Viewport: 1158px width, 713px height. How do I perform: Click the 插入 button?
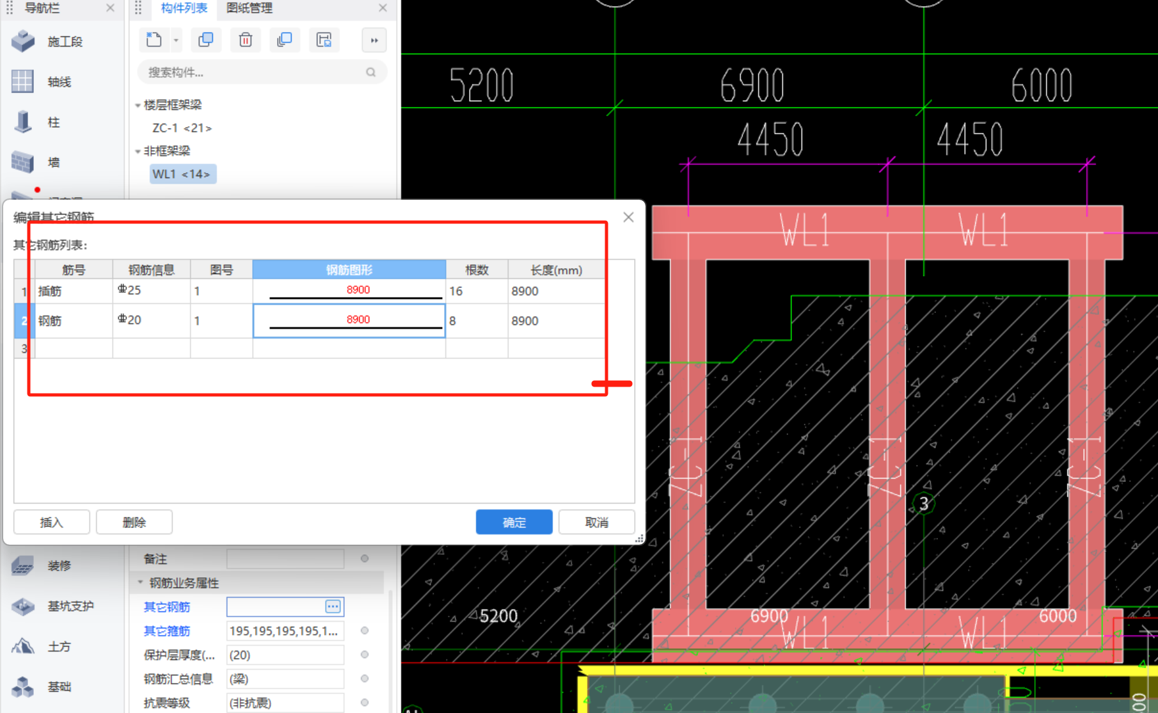pyautogui.click(x=52, y=522)
